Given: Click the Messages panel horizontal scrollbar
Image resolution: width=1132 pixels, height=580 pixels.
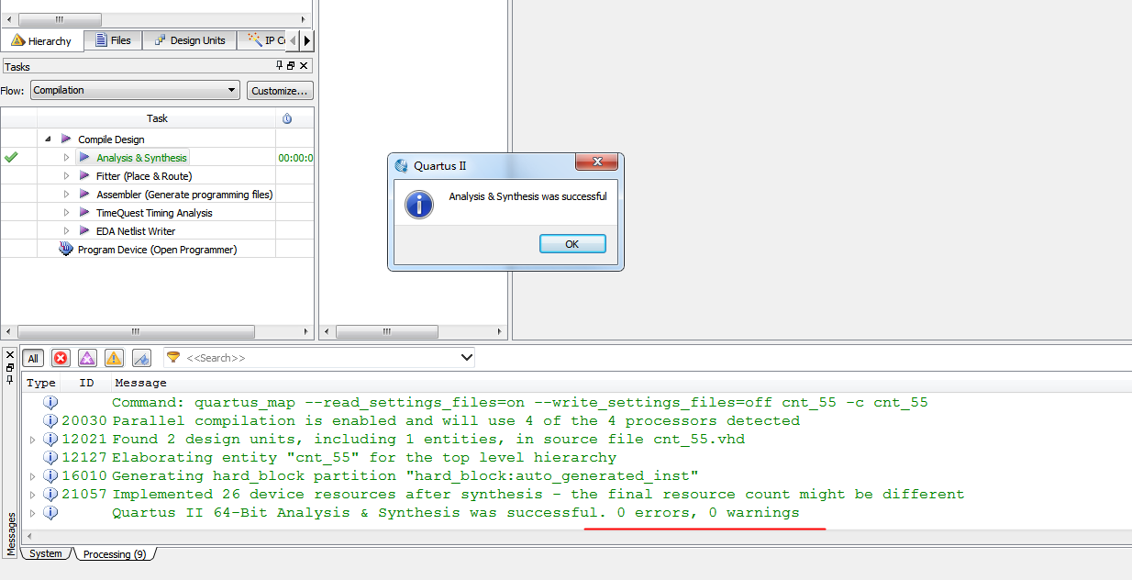Looking at the screenshot, I should pyautogui.click(x=576, y=535).
